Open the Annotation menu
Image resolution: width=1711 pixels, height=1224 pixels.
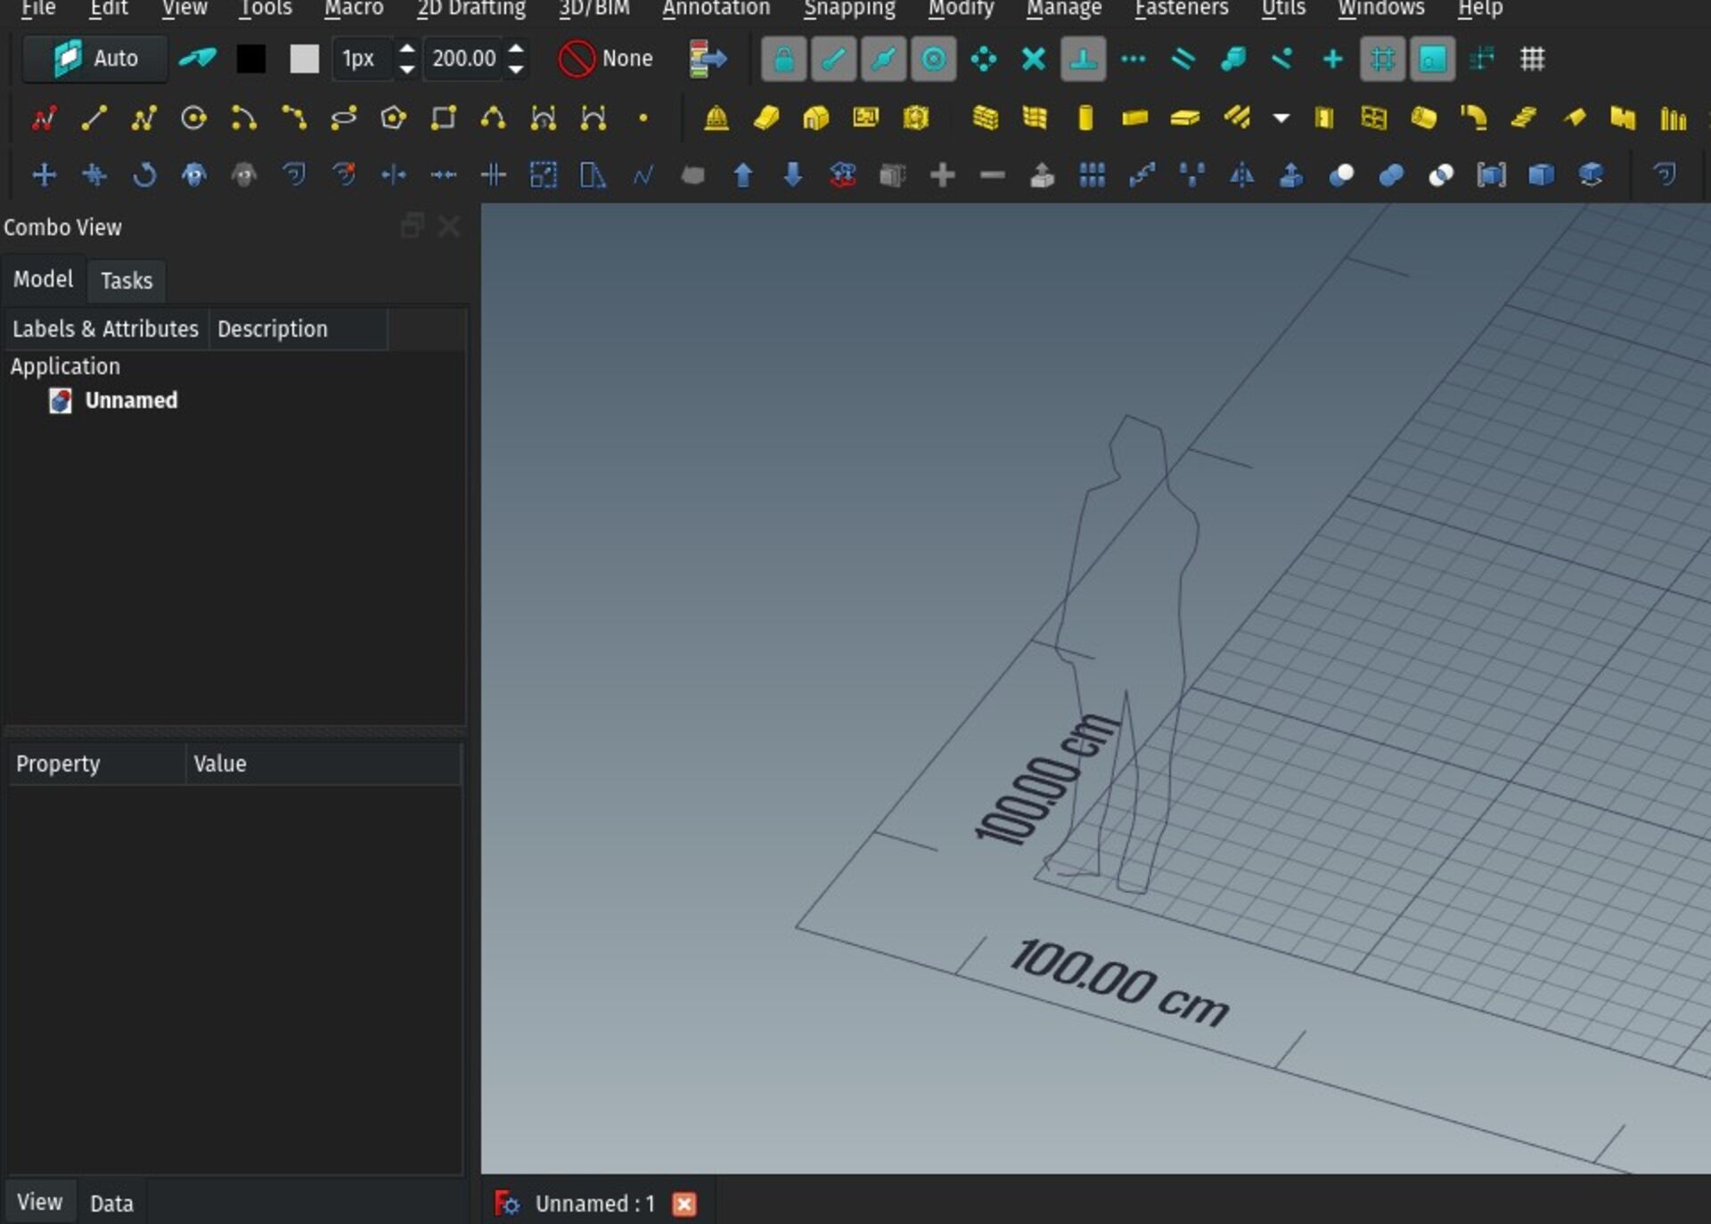pyautogui.click(x=716, y=8)
